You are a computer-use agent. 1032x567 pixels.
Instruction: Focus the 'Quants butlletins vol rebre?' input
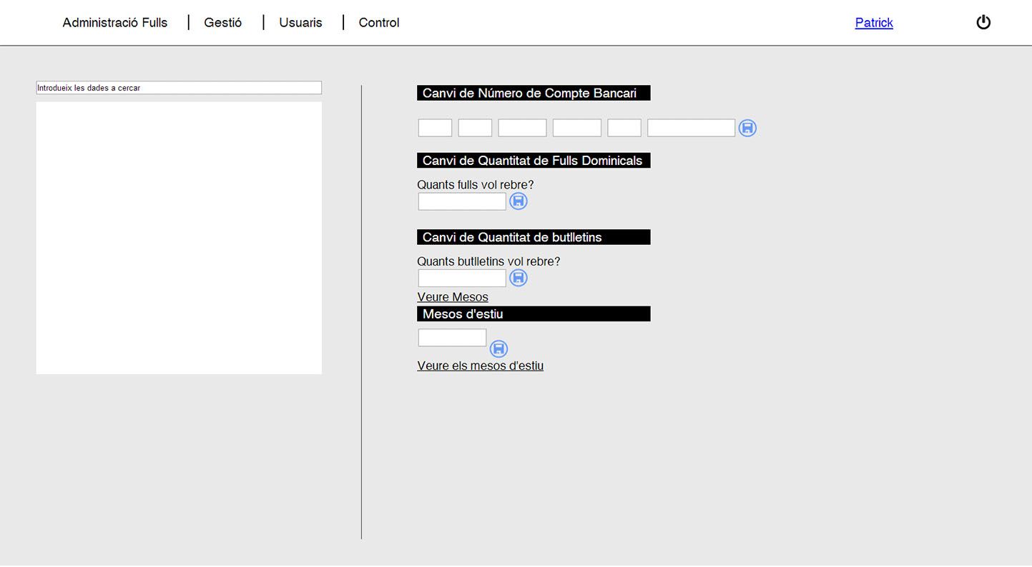(462, 278)
